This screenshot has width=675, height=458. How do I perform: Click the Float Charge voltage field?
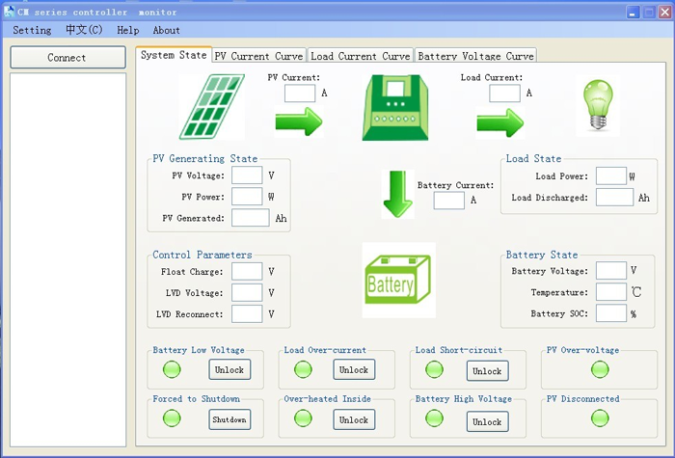tap(247, 272)
